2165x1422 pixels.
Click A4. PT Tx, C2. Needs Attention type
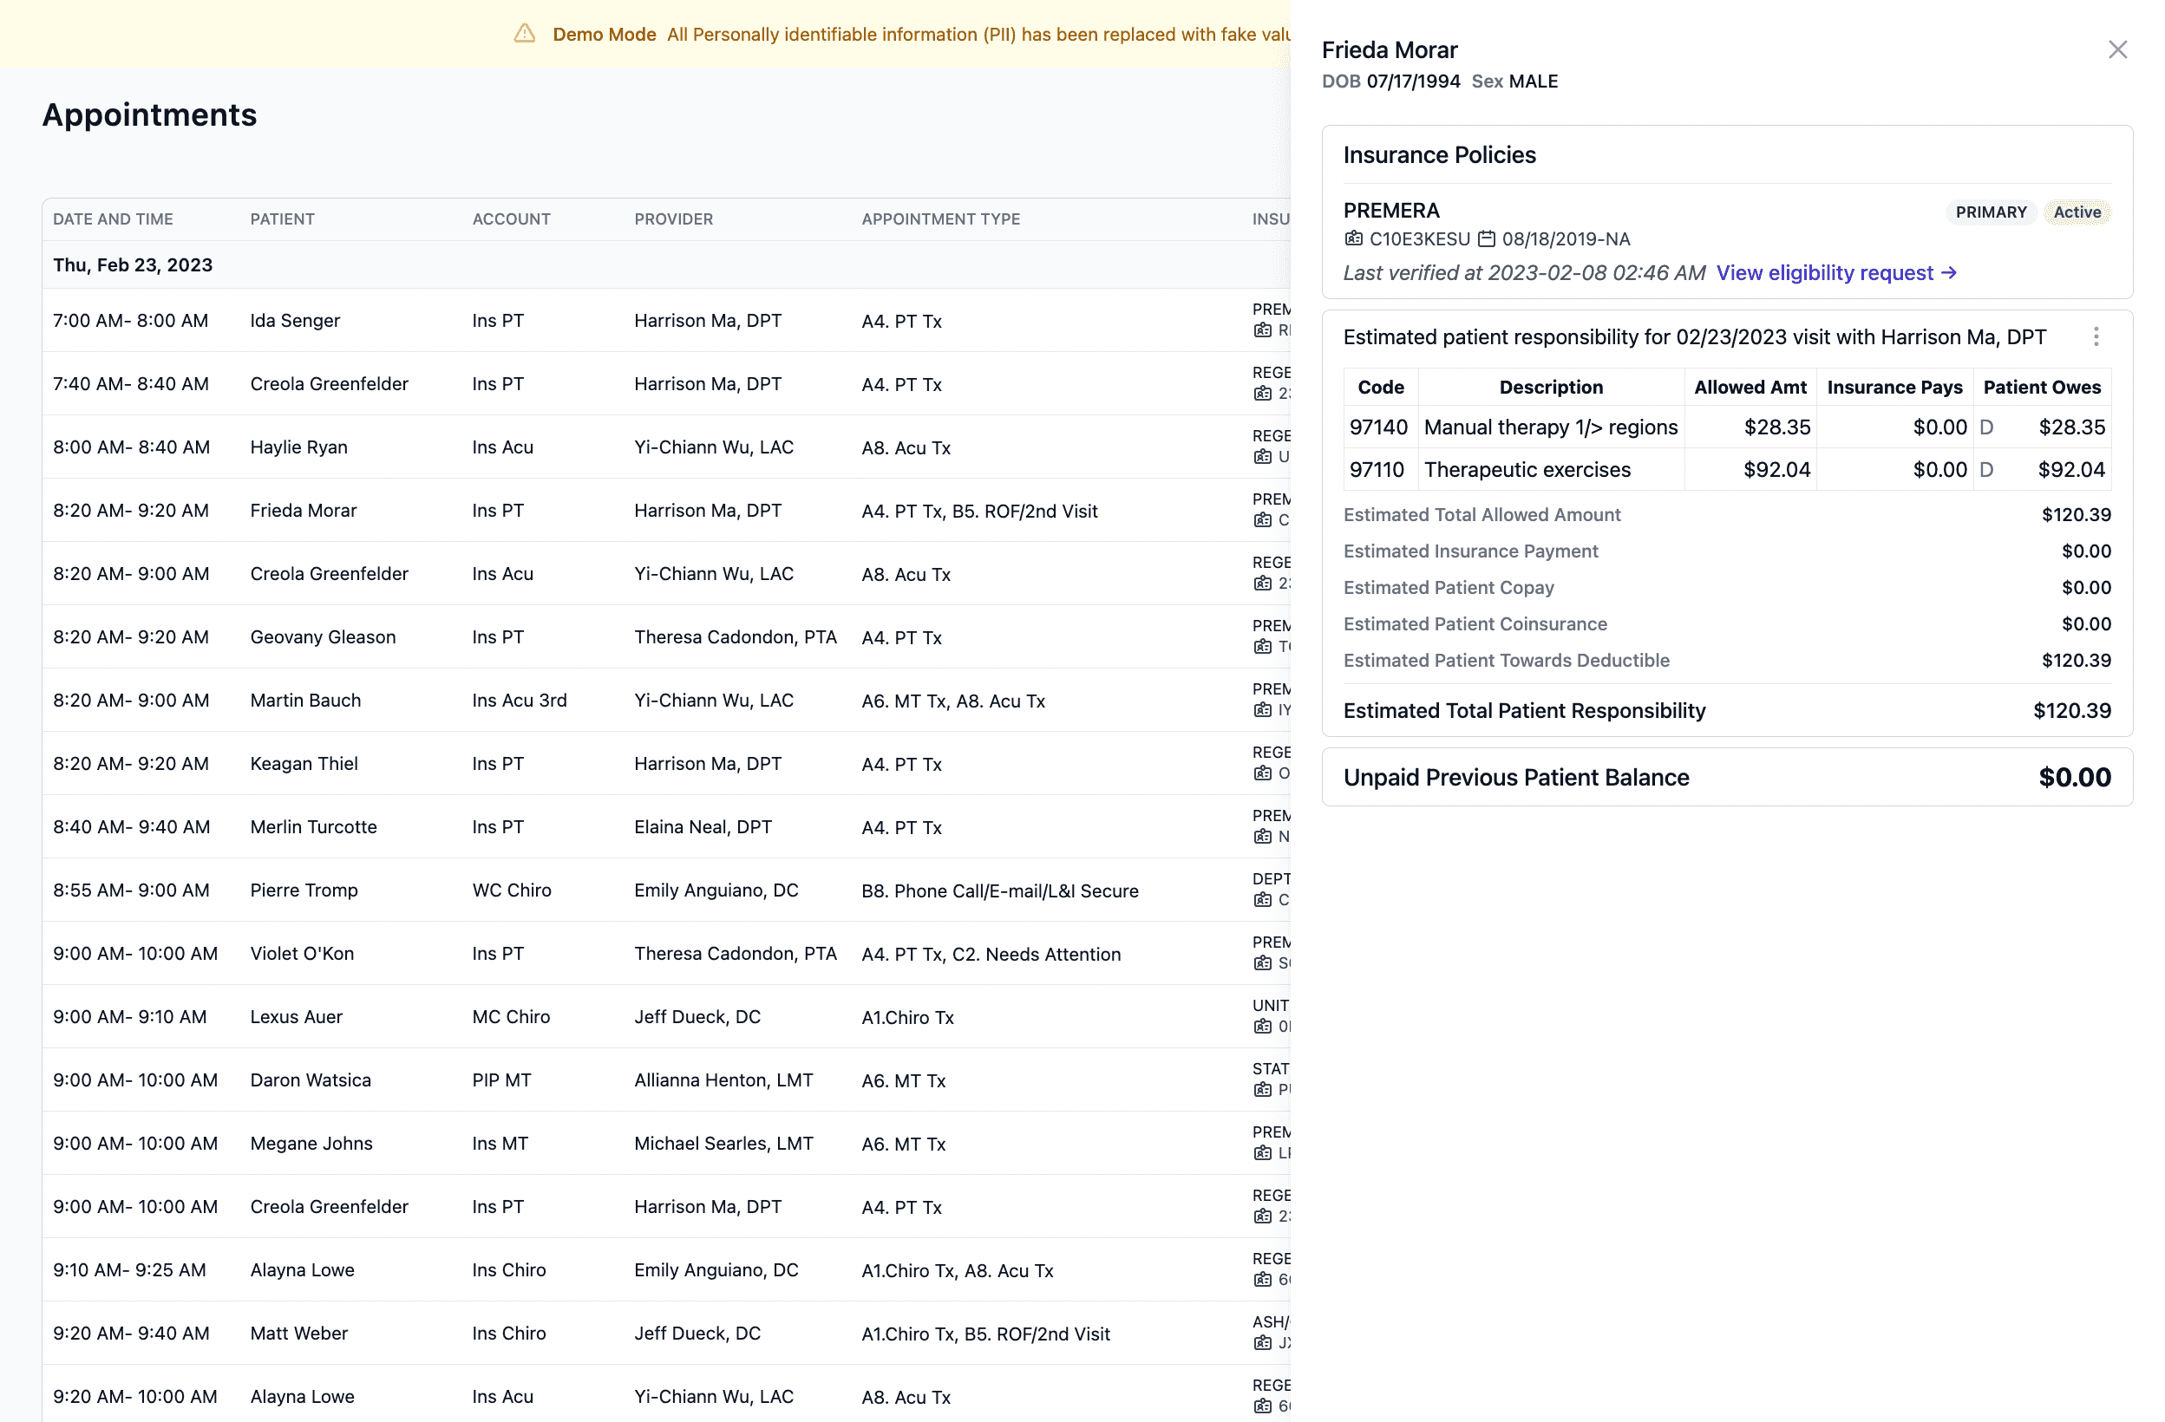coord(991,955)
